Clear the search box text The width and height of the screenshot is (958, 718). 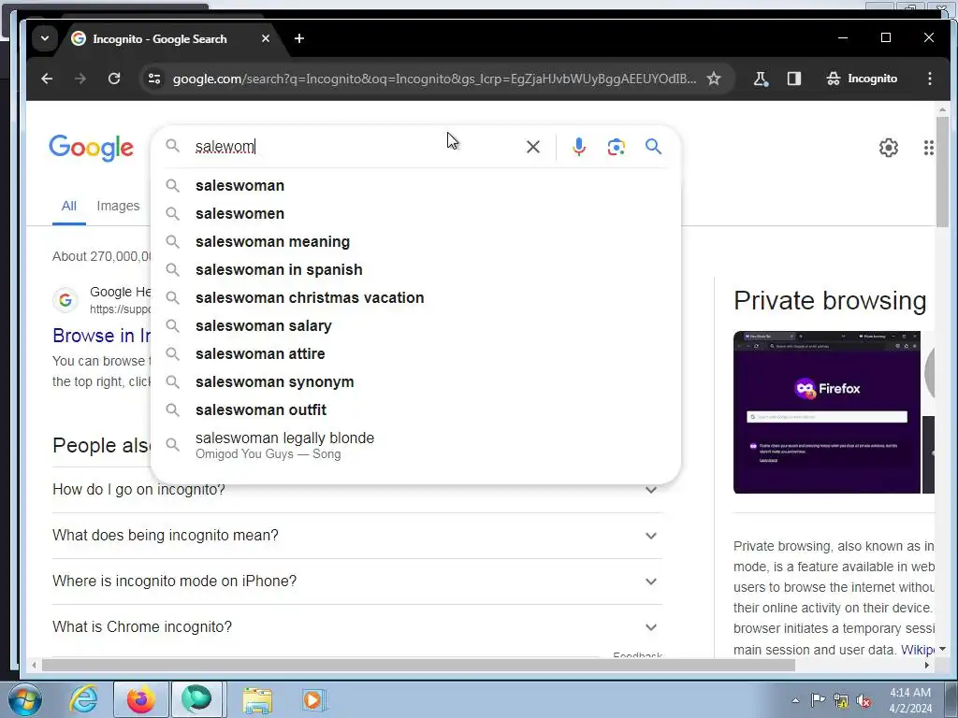coord(532,147)
